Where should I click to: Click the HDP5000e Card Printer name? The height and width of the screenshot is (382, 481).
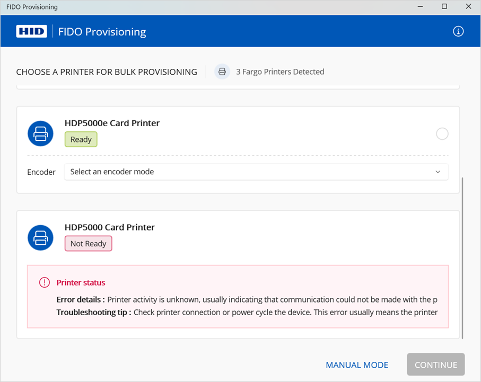(x=112, y=123)
